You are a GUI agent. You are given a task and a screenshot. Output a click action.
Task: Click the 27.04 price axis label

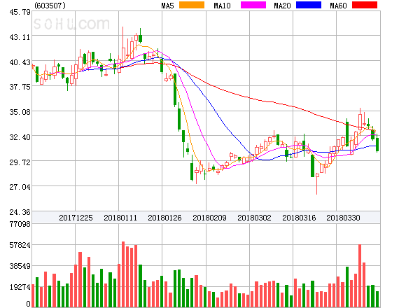[x=20, y=187]
